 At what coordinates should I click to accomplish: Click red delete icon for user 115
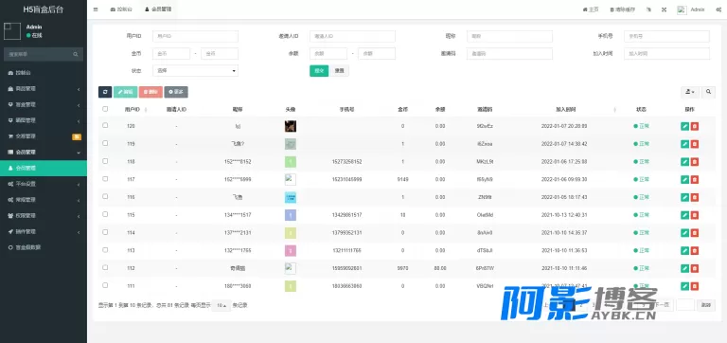[695, 215]
